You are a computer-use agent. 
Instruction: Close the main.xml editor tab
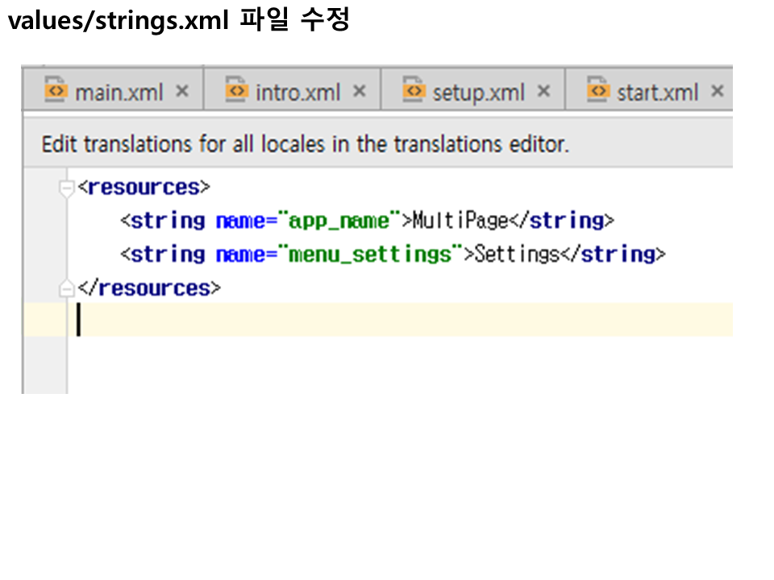182,91
